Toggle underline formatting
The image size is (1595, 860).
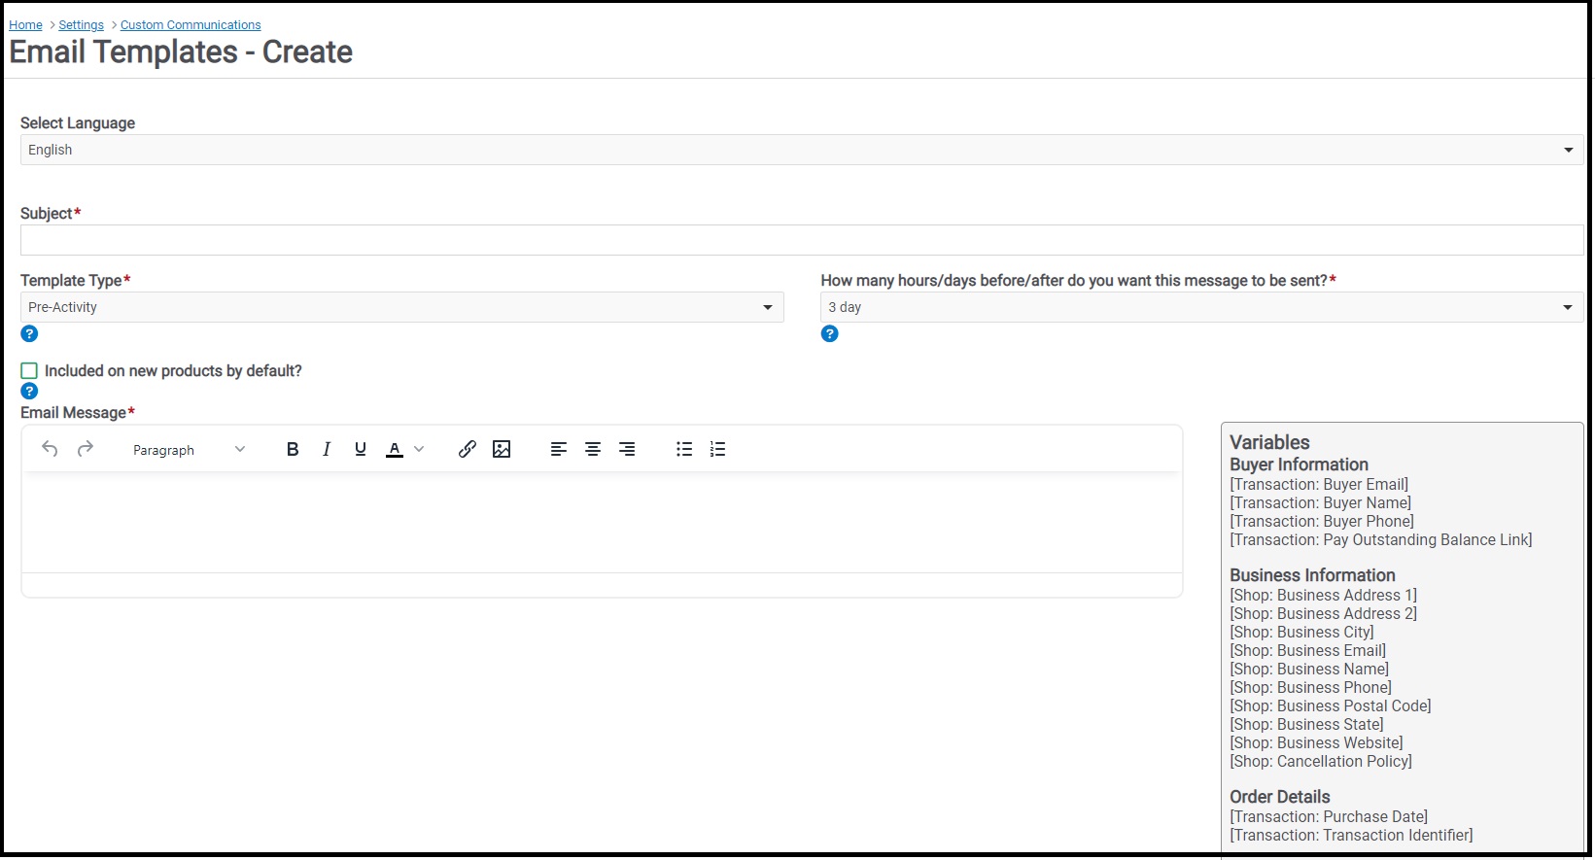click(x=361, y=449)
